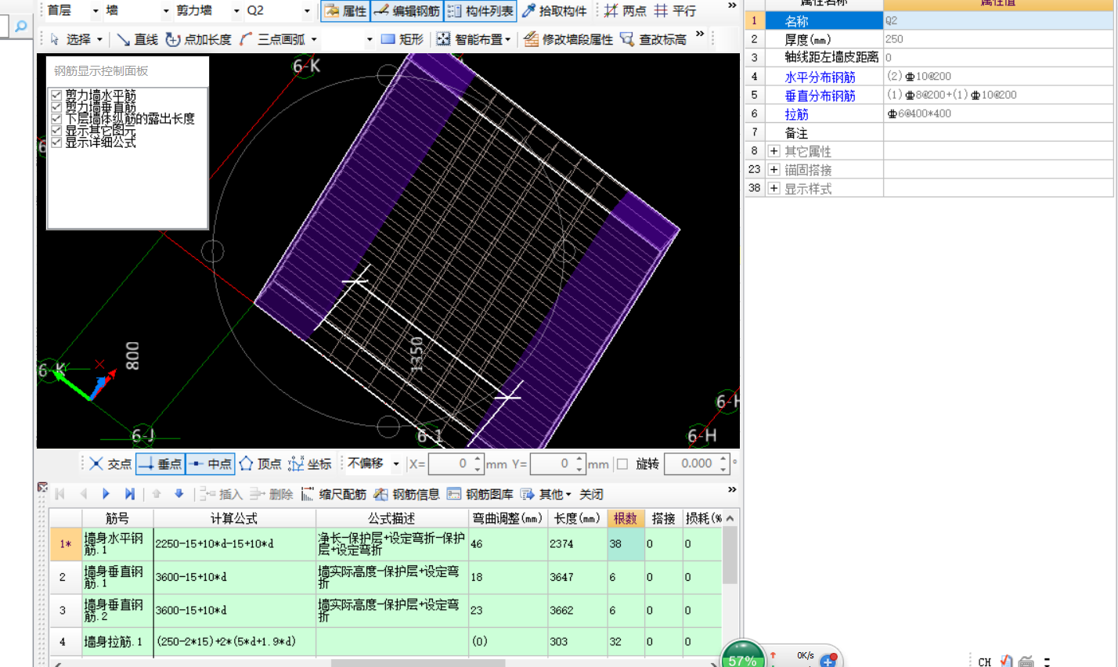
Task: Go to the next rebar record
Action: (106, 494)
